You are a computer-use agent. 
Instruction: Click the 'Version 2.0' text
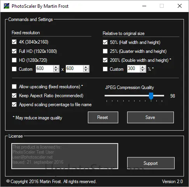(172, 182)
